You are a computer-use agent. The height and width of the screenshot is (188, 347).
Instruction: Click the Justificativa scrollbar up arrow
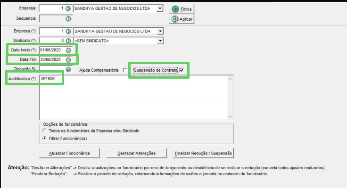point(230,79)
